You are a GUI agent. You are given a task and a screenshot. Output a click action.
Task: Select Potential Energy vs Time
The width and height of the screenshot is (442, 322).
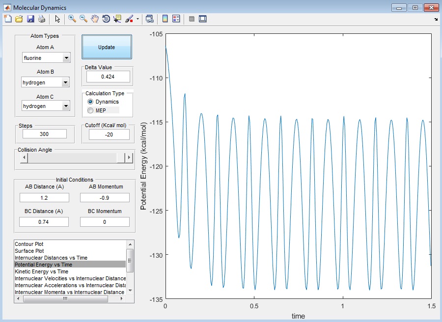pyautogui.click(x=70, y=265)
